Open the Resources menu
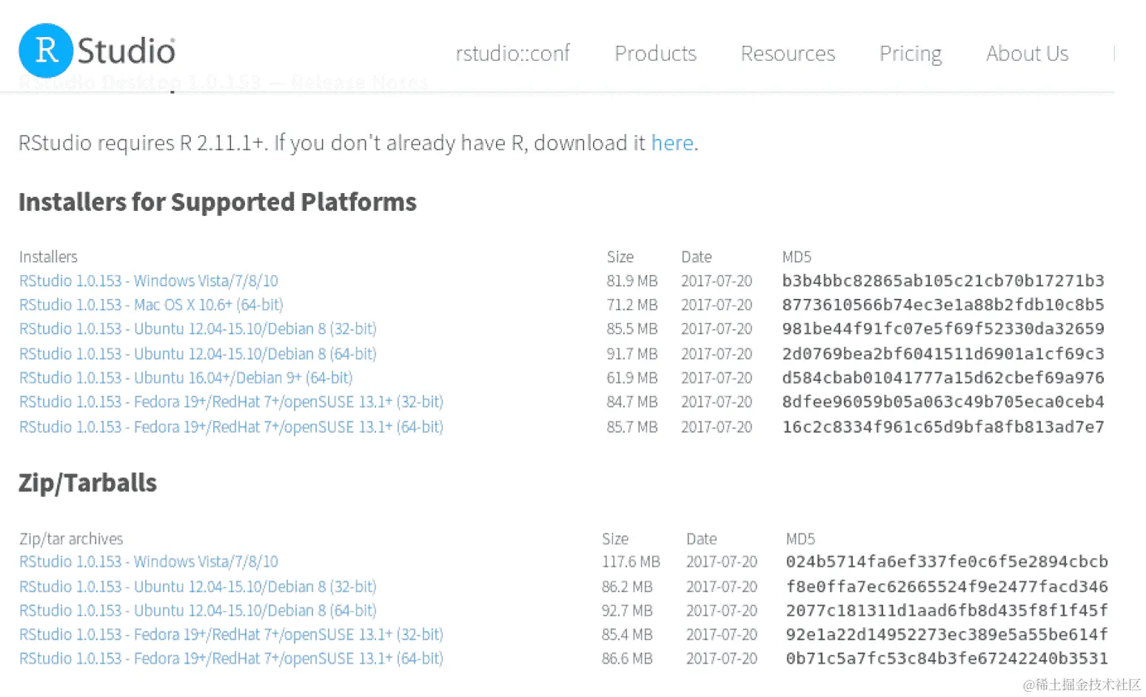 pyautogui.click(x=788, y=53)
